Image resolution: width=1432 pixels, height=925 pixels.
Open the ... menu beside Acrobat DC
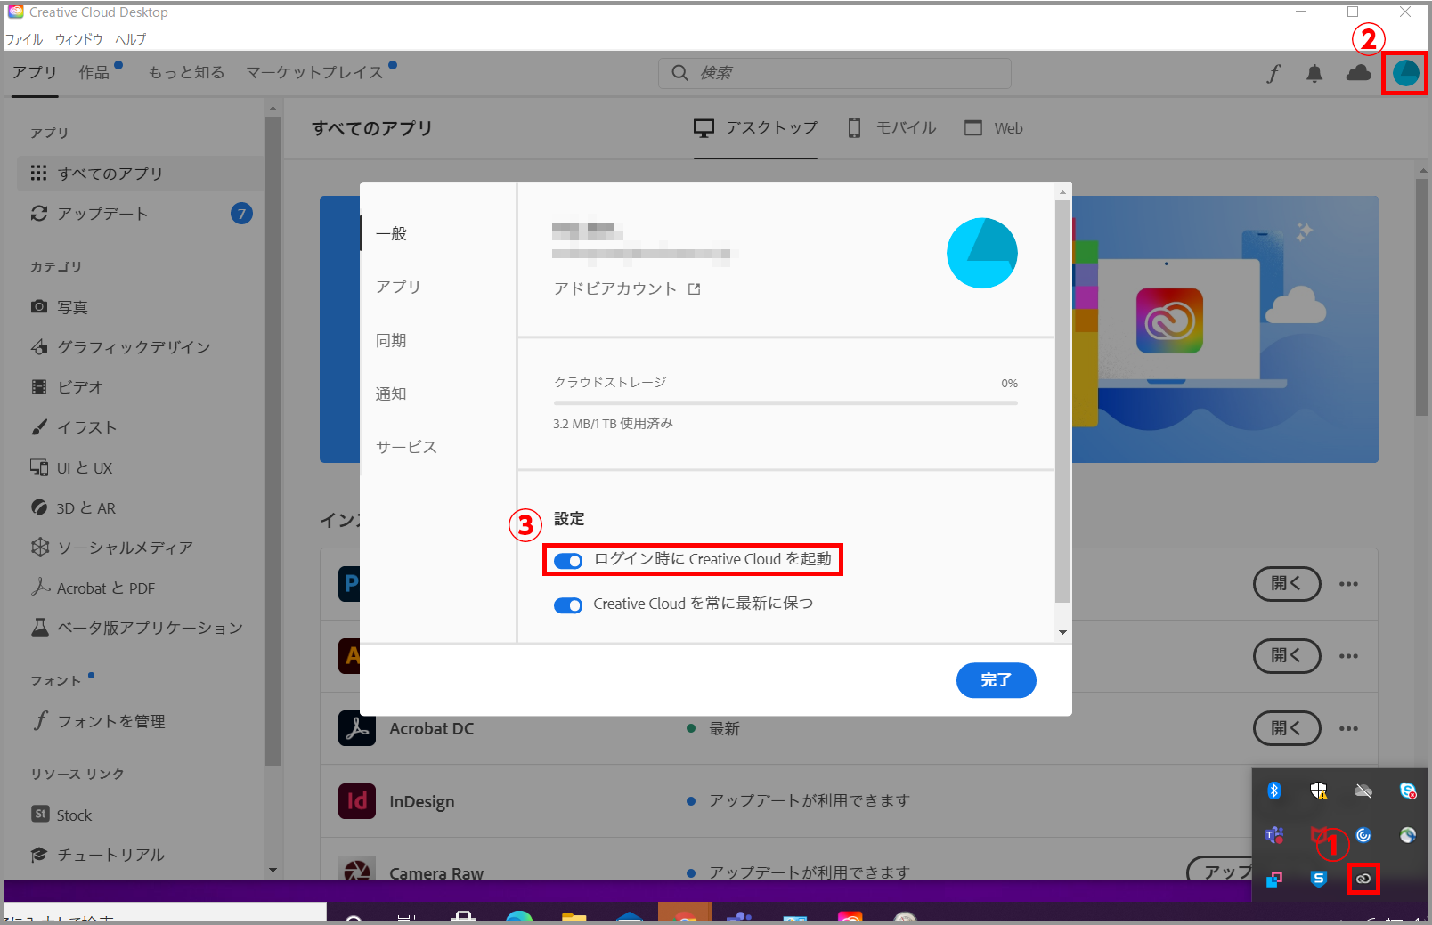(x=1348, y=728)
